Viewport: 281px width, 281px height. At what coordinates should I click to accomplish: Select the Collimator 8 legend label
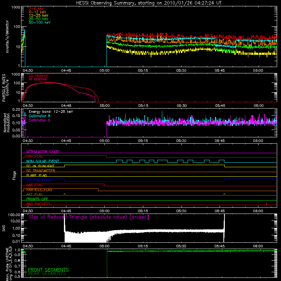39,116
